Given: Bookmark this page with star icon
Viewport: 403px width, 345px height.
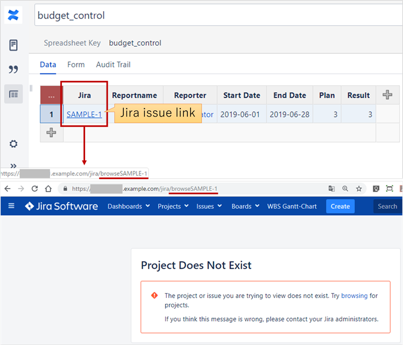Looking at the screenshot, I should click(359, 189).
